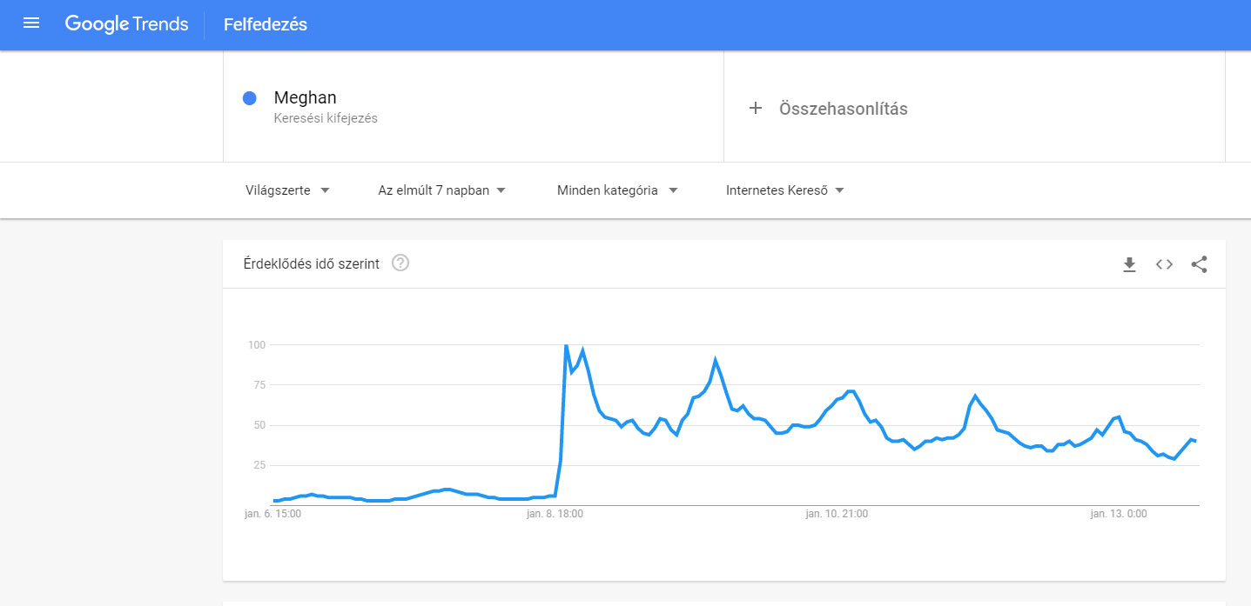Download the interest over time data

[x=1129, y=264]
